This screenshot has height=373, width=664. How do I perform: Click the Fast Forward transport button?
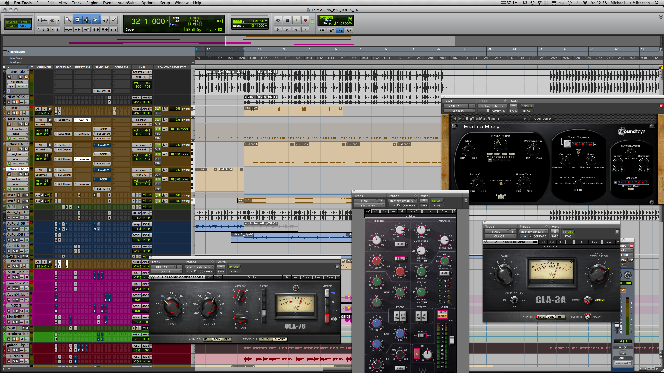coord(296,30)
